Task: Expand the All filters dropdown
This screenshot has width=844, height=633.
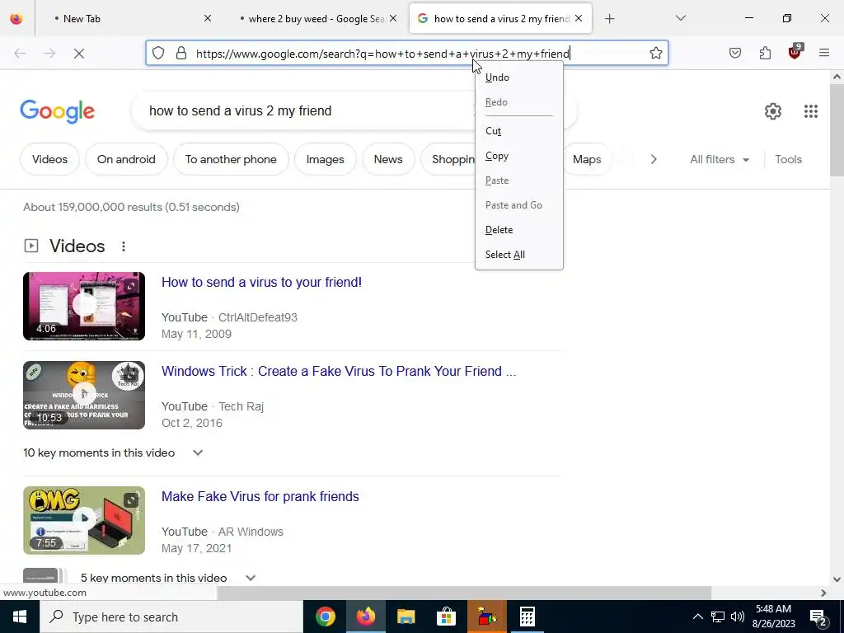Action: [720, 159]
